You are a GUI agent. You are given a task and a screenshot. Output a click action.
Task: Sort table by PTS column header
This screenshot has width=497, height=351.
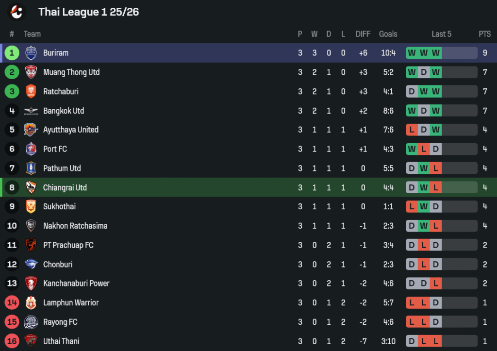pyautogui.click(x=485, y=34)
